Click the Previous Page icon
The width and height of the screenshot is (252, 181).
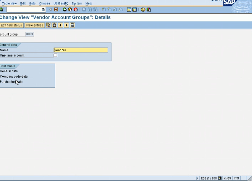coord(110,10)
